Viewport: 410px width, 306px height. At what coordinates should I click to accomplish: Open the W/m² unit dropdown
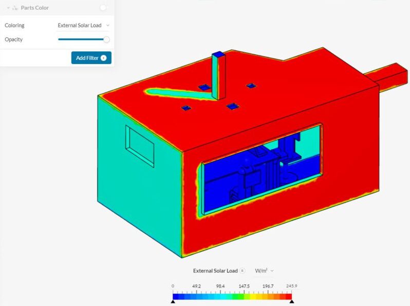click(264, 271)
